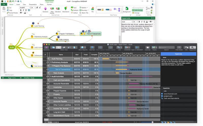Toggle Hypernote panel in Gantt toolbar
This screenshot has width=203, height=126.
[193, 47]
